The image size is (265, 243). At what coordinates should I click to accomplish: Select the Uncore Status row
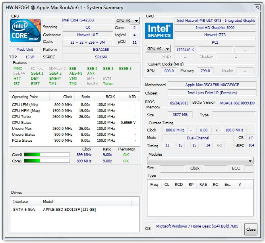74,135
